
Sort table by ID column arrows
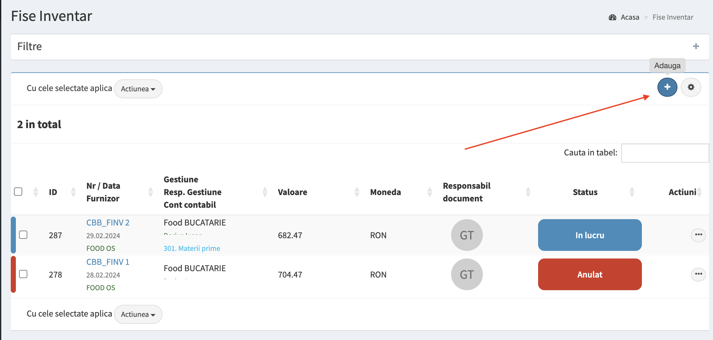click(73, 192)
